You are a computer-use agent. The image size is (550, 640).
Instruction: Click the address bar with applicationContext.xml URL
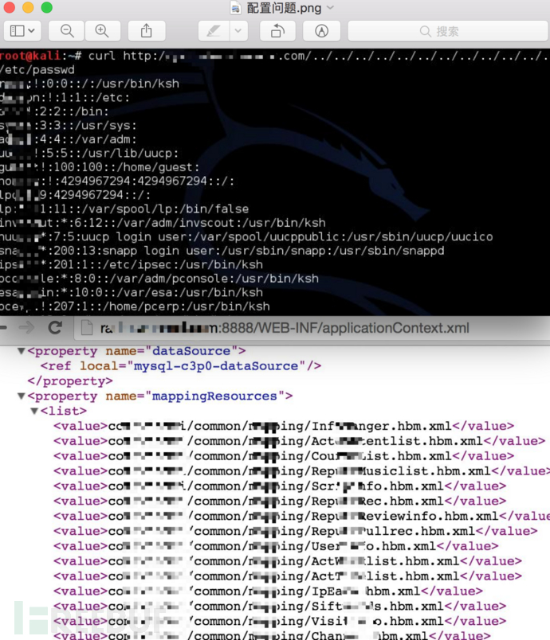(x=312, y=328)
